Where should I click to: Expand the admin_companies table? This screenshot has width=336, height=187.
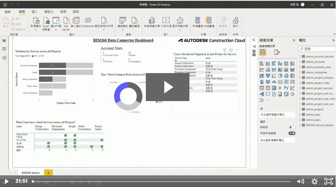(300, 72)
